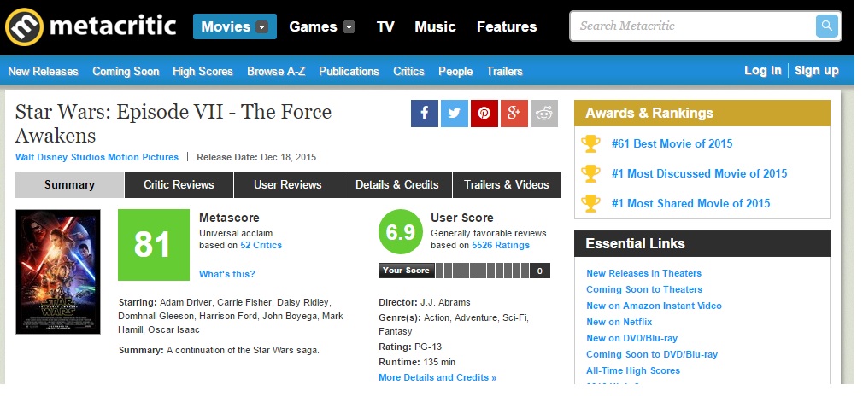The width and height of the screenshot is (863, 396).
Task: Open New Releases in Theaters link
Action: [x=644, y=273]
